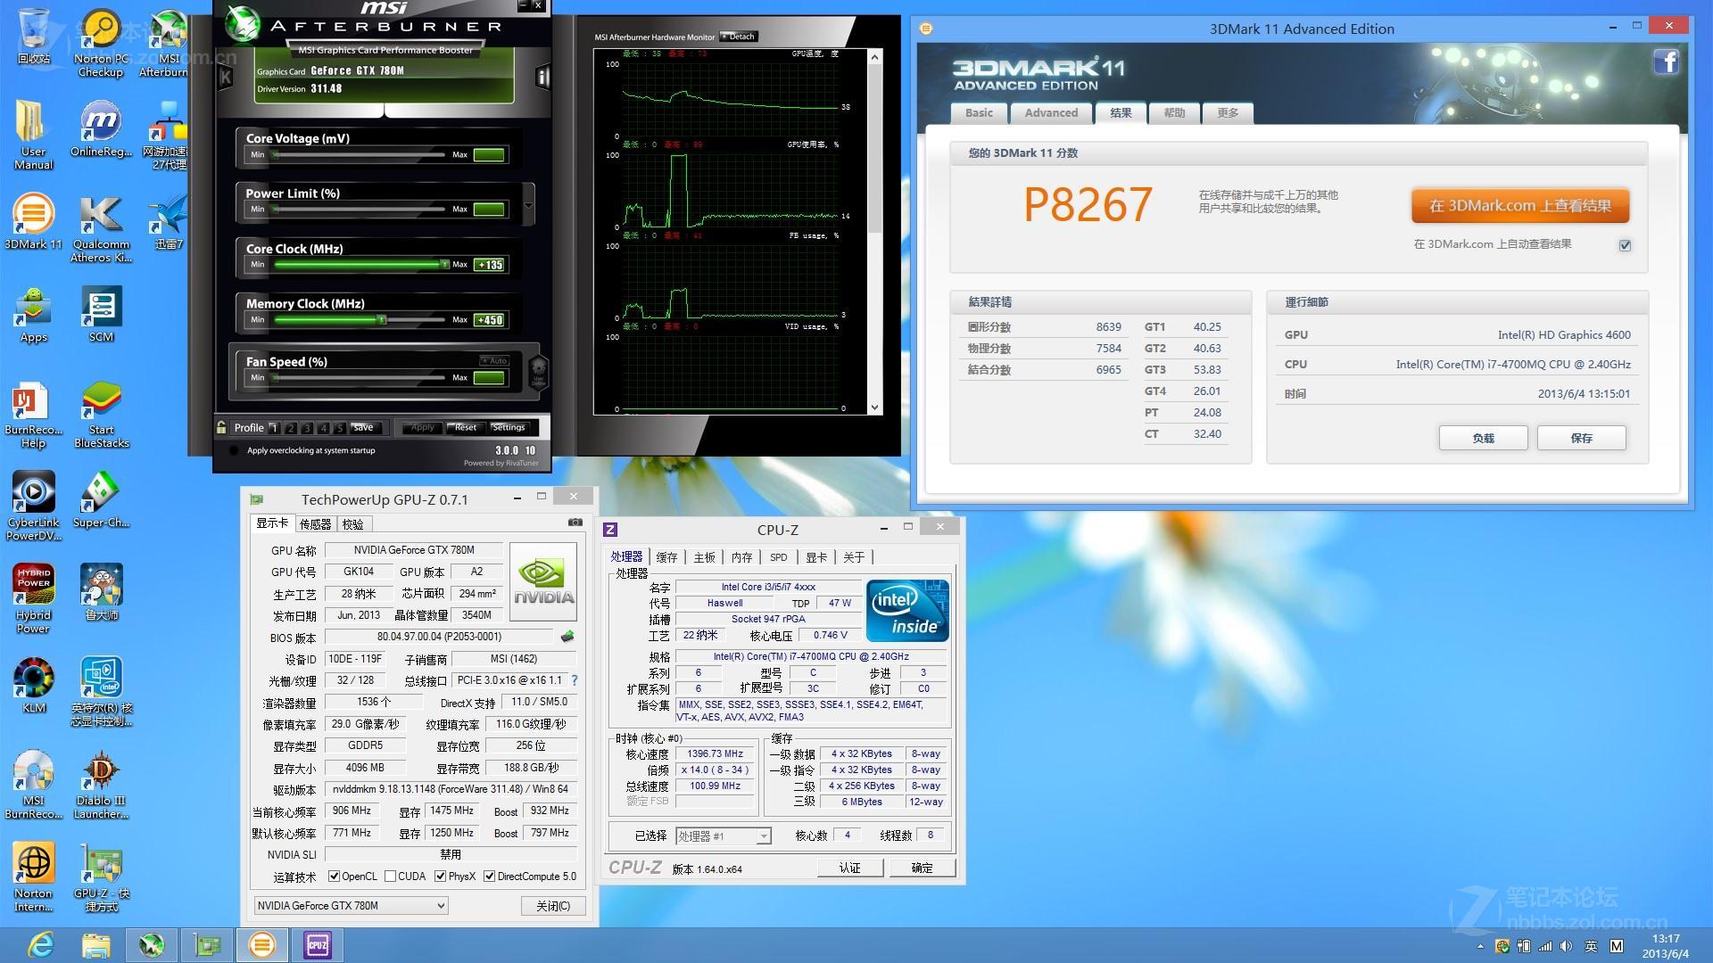1713x963 pixels.
Task: Launch Hybrid Power desktop icon
Action: click(x=33, y=599)
